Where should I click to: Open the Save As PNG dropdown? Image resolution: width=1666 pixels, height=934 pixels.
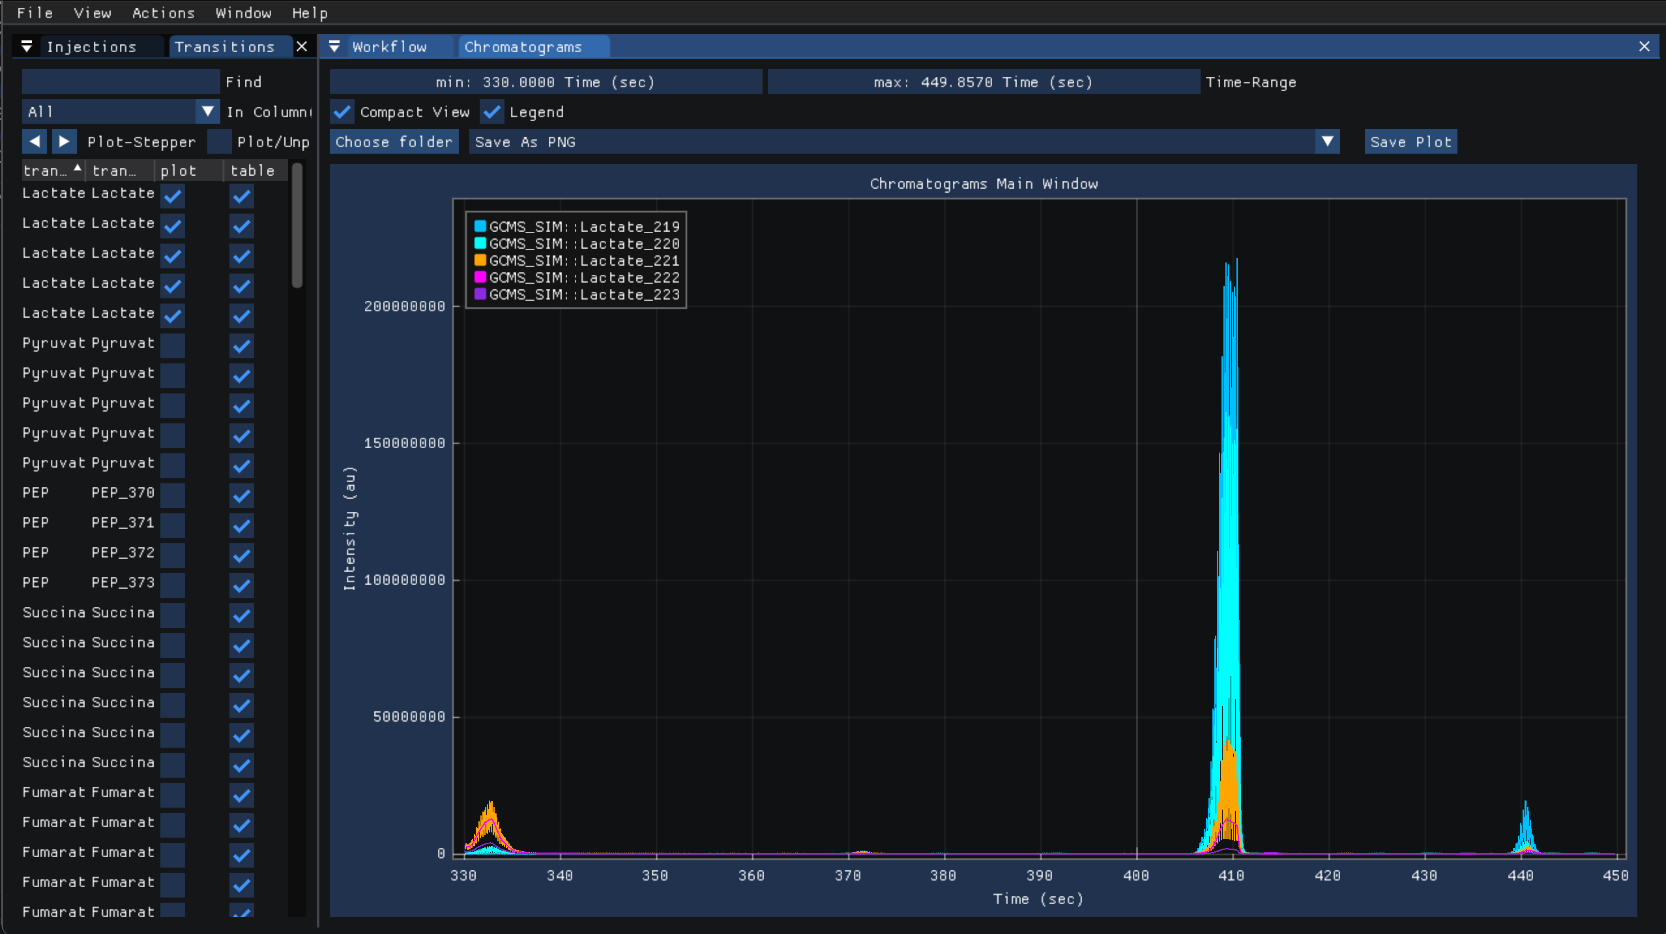coord(904,142)
